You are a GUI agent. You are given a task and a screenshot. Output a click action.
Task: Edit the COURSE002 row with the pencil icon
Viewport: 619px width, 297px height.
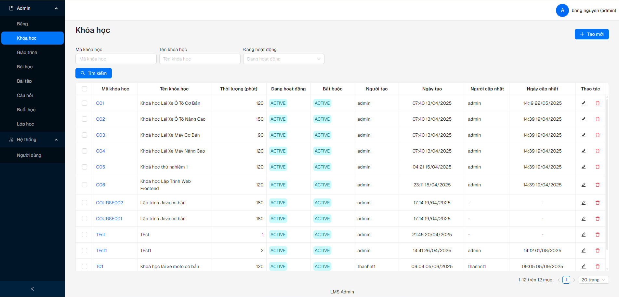(584, 203)
